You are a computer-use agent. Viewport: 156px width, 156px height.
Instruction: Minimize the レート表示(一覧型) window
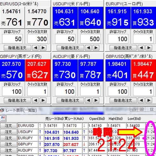134,109
